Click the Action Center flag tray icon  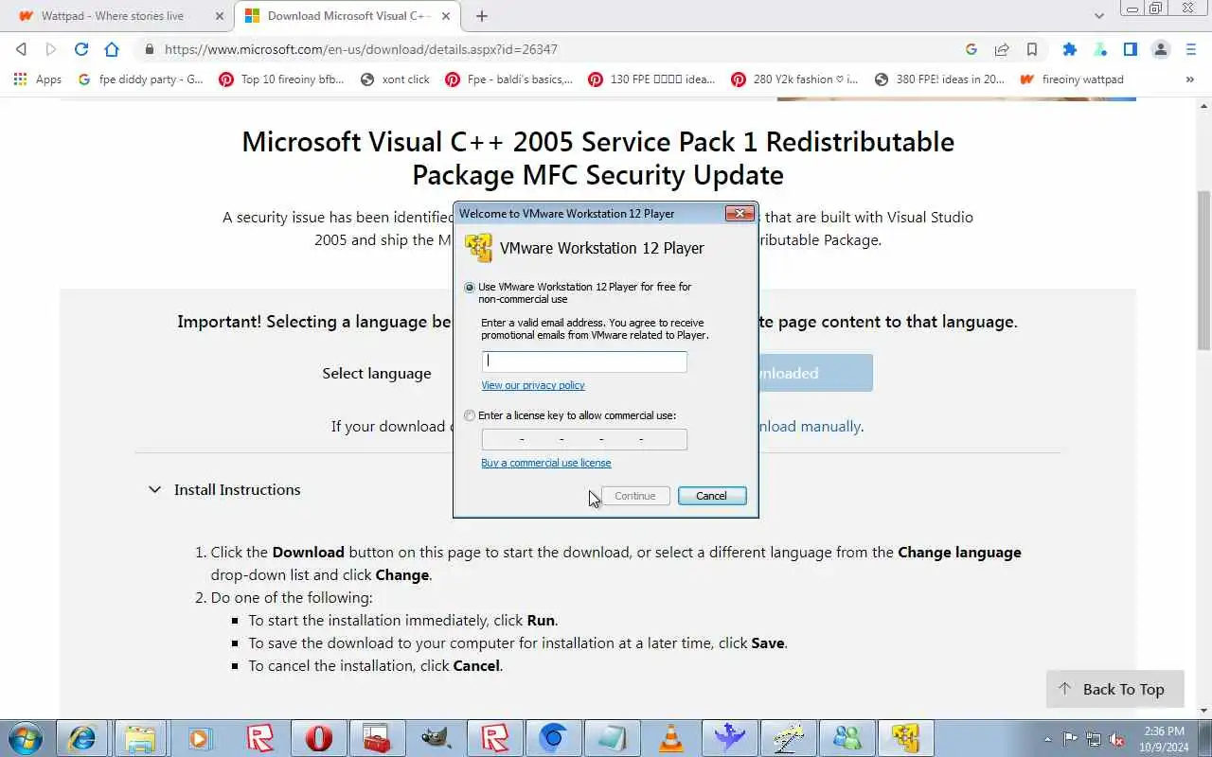[1070, 739]
